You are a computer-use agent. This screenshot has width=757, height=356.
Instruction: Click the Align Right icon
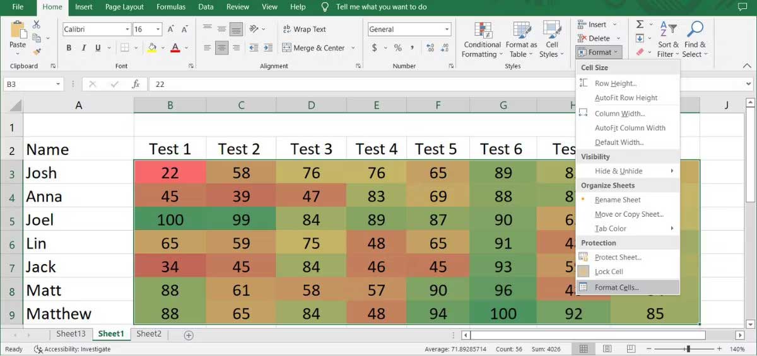tap(235, 48)
